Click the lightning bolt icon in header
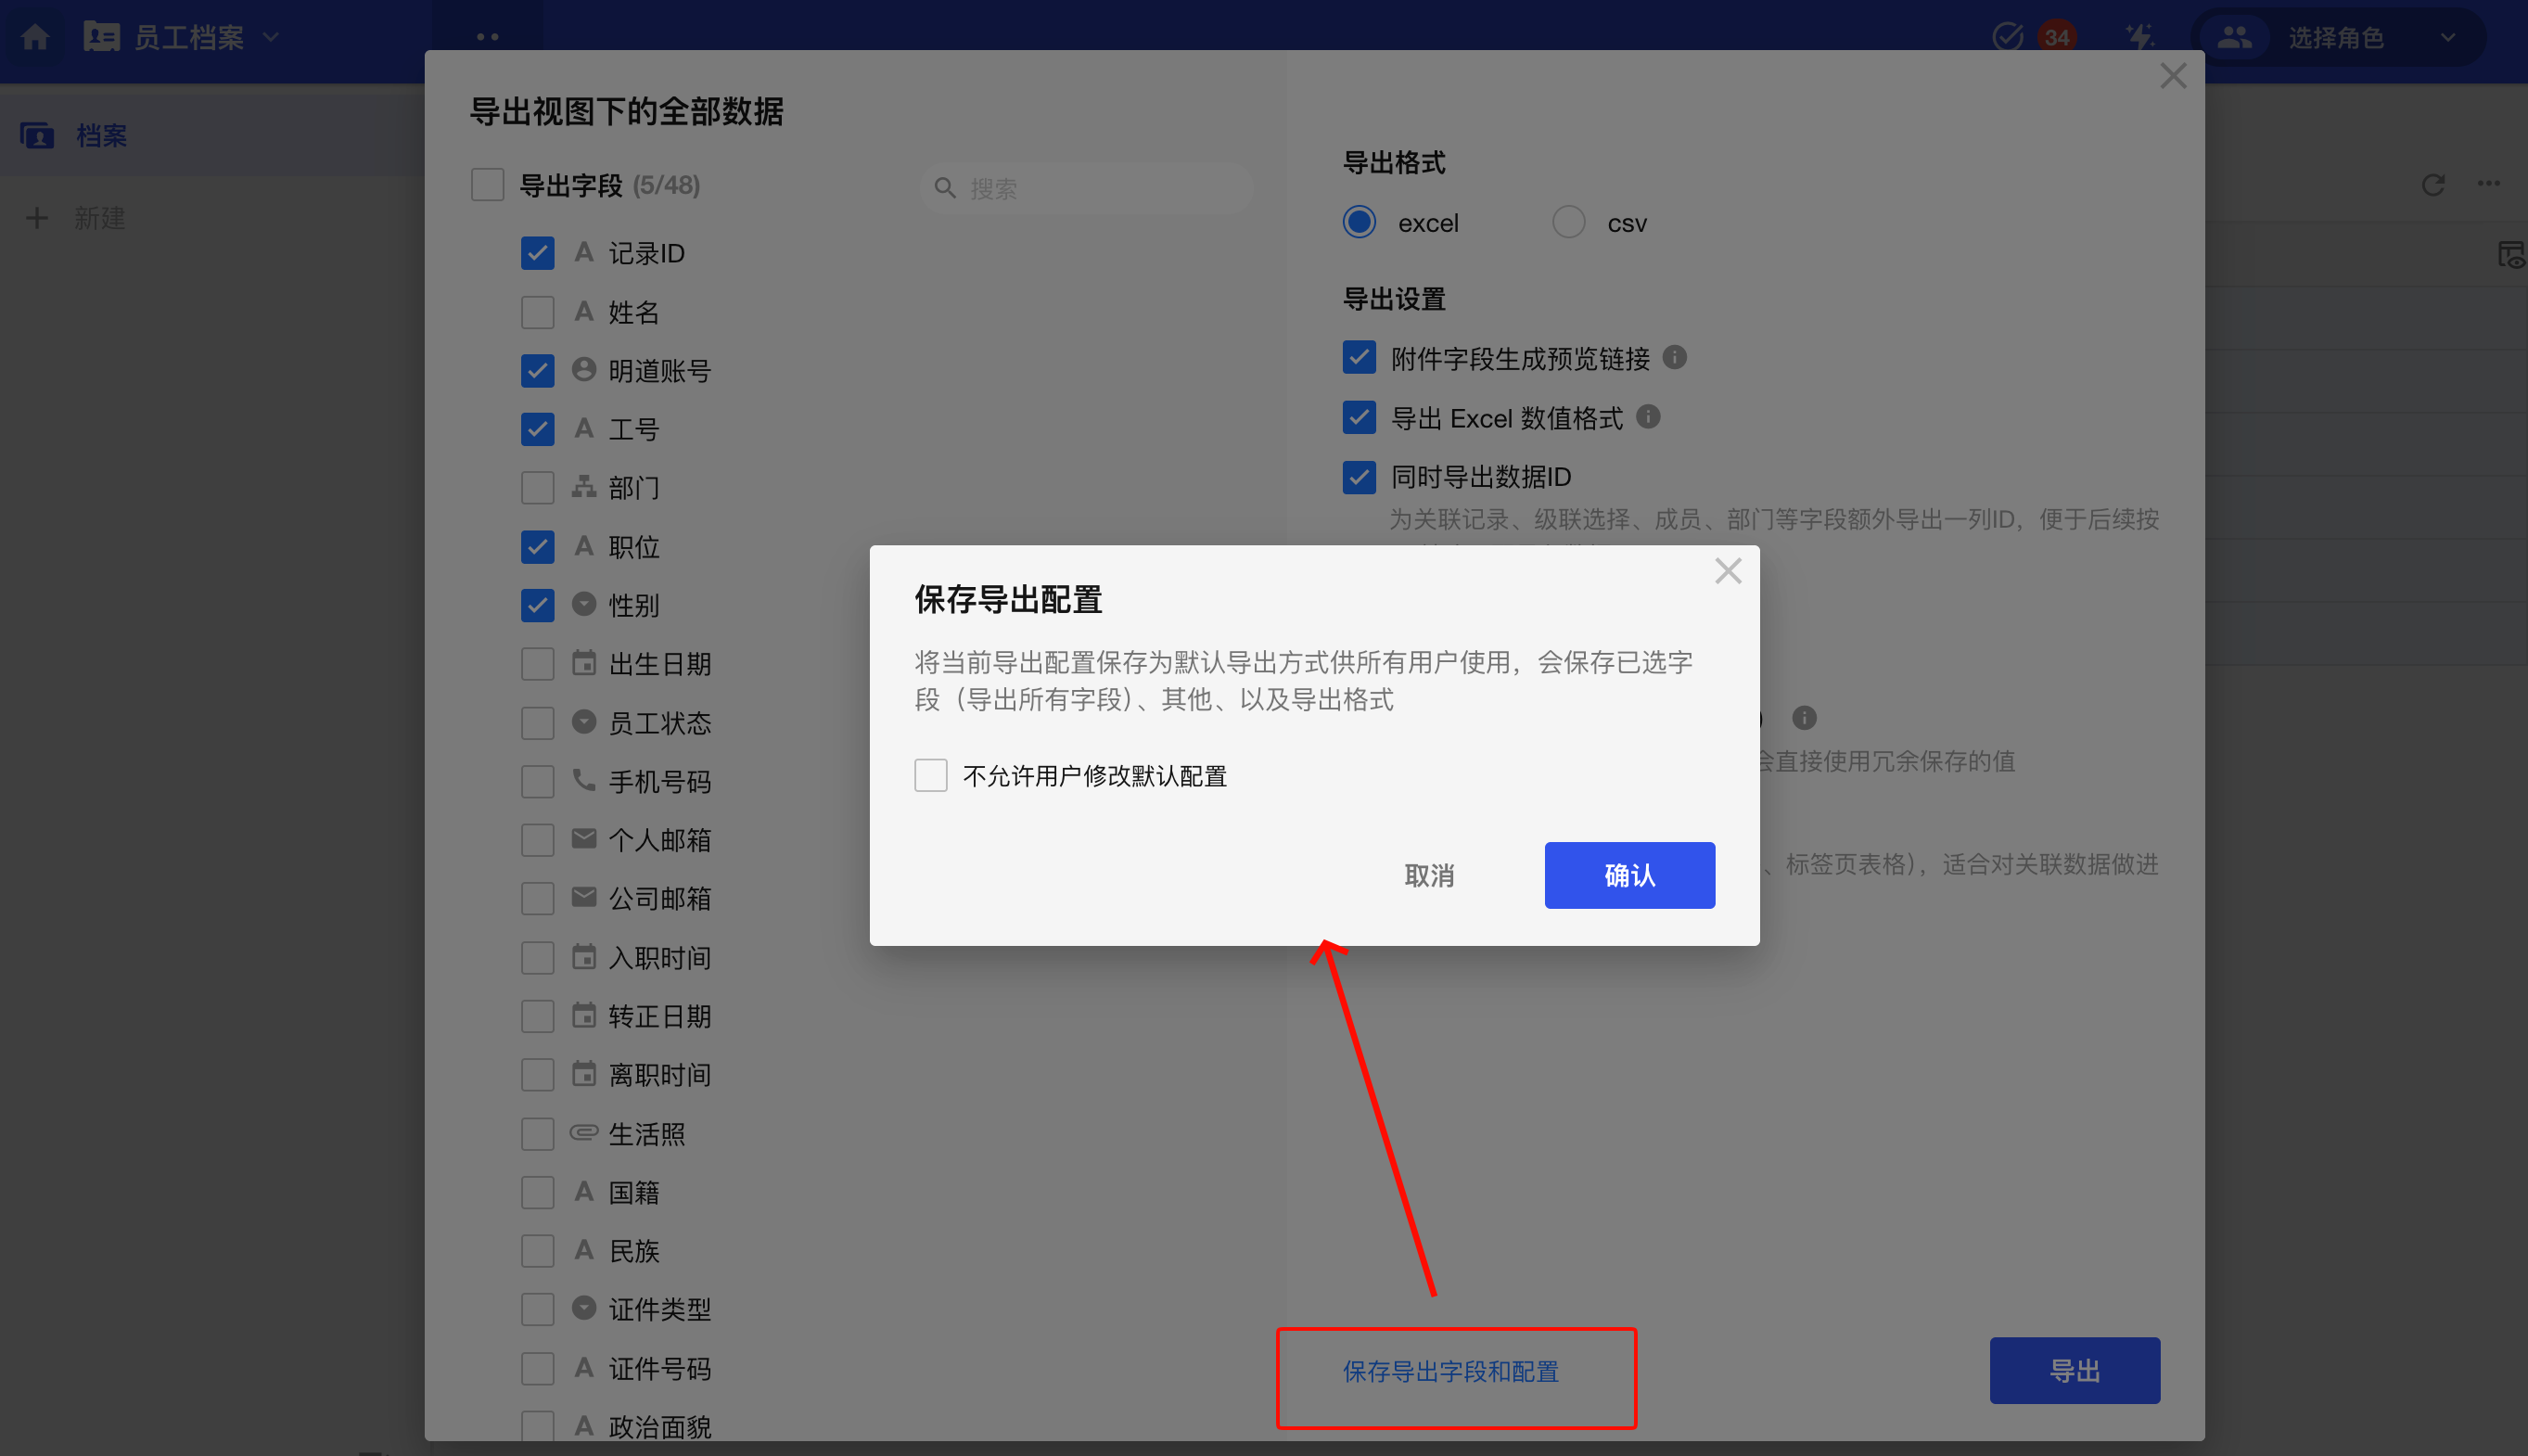The width and height of the screenshot is (2528, 1456). (2139, 37)
